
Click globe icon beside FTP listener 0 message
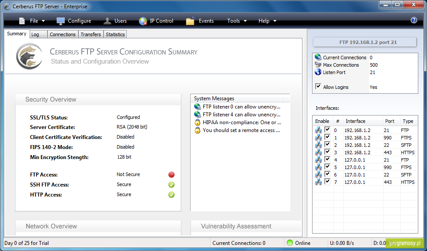[197, 107]
